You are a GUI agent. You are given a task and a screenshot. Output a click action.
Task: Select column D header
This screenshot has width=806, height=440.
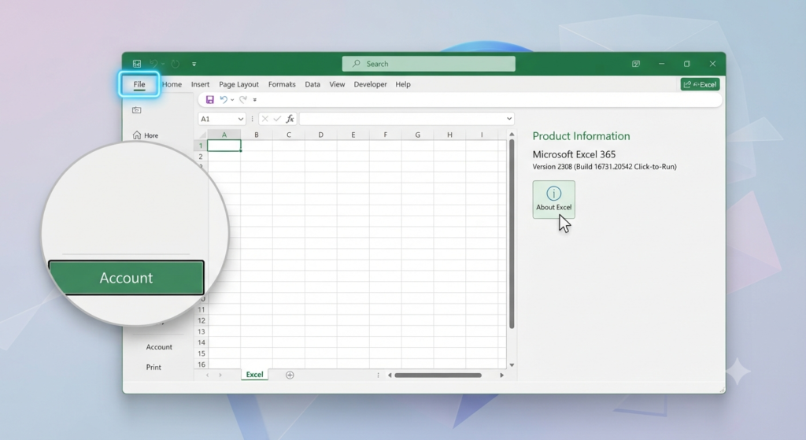point(321,135)
